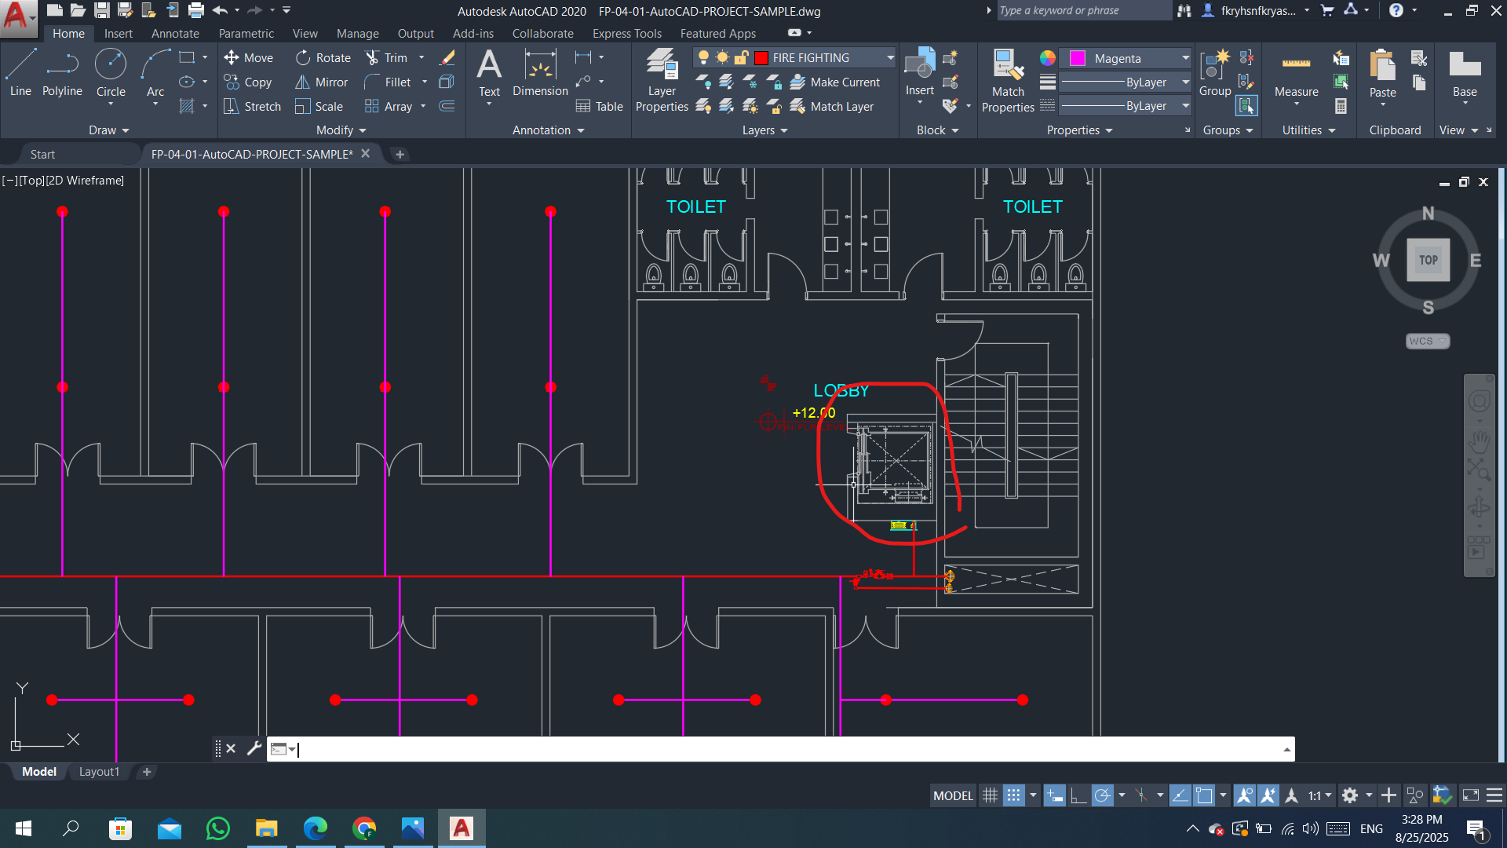Click the Group tool

click(1215, 73)
